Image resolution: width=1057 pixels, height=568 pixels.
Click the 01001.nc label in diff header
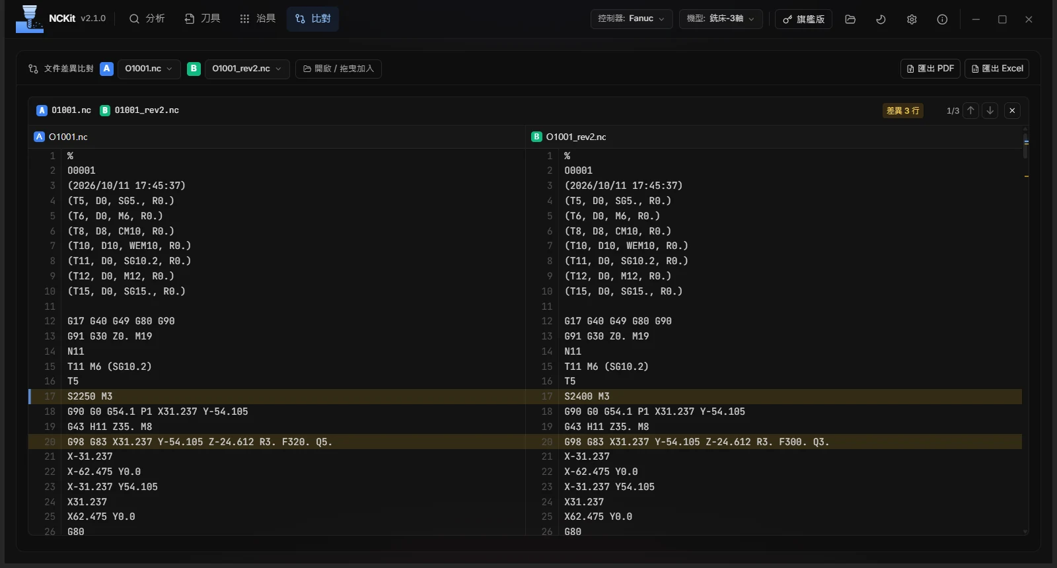coord(71,110)
